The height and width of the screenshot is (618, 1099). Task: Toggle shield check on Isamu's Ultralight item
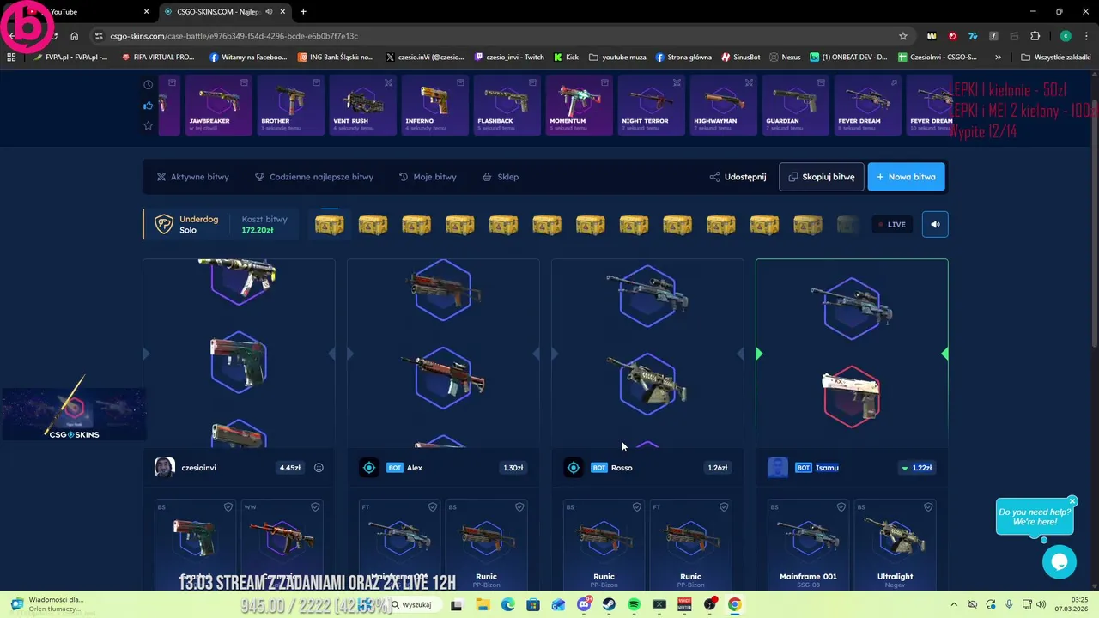coord(928,507)
